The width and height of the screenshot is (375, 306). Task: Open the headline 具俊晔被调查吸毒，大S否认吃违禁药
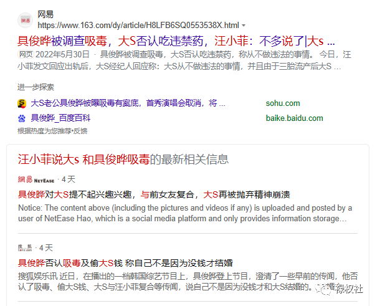click(176, 41)
